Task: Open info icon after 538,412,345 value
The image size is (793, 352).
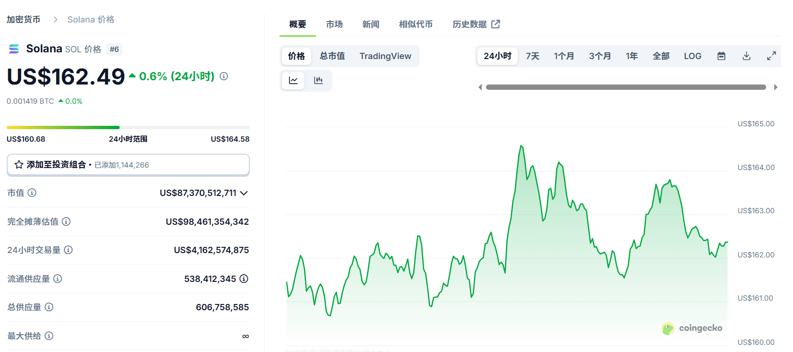Action: 244,279
